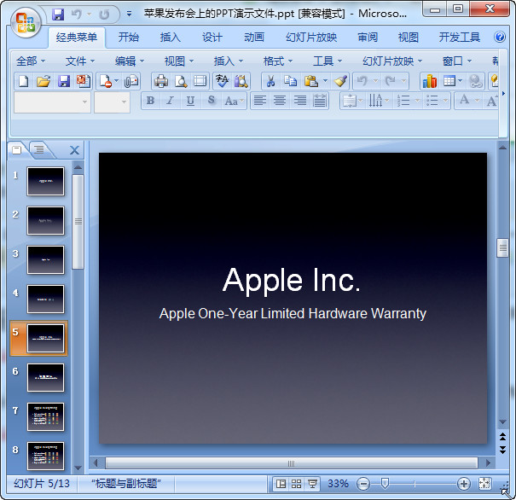Close the slides thumbnail pane

tap(74, 150)
